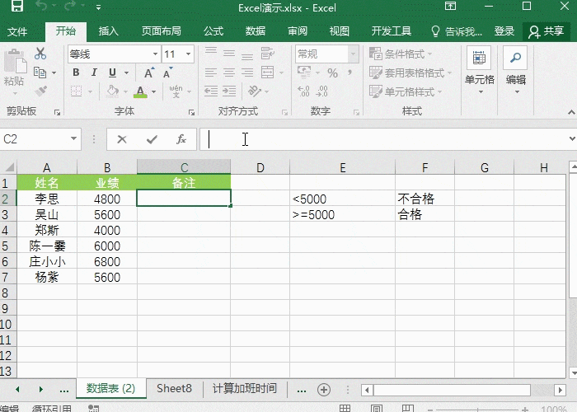The height and width of the screenshot is (412, 577).
Task: Click the Accounting Number Format icon
Action: click(305, 73)
